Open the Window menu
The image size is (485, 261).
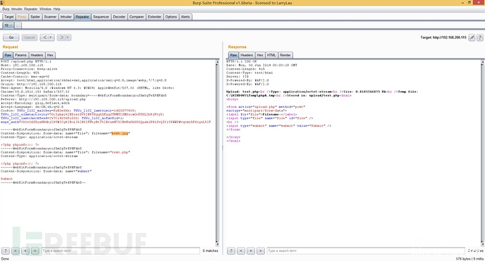pyautogui.click(x=46, y=9)
